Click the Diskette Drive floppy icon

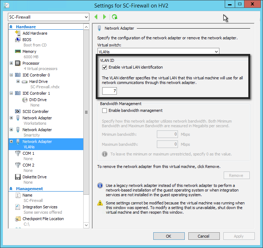click(18, 177)
